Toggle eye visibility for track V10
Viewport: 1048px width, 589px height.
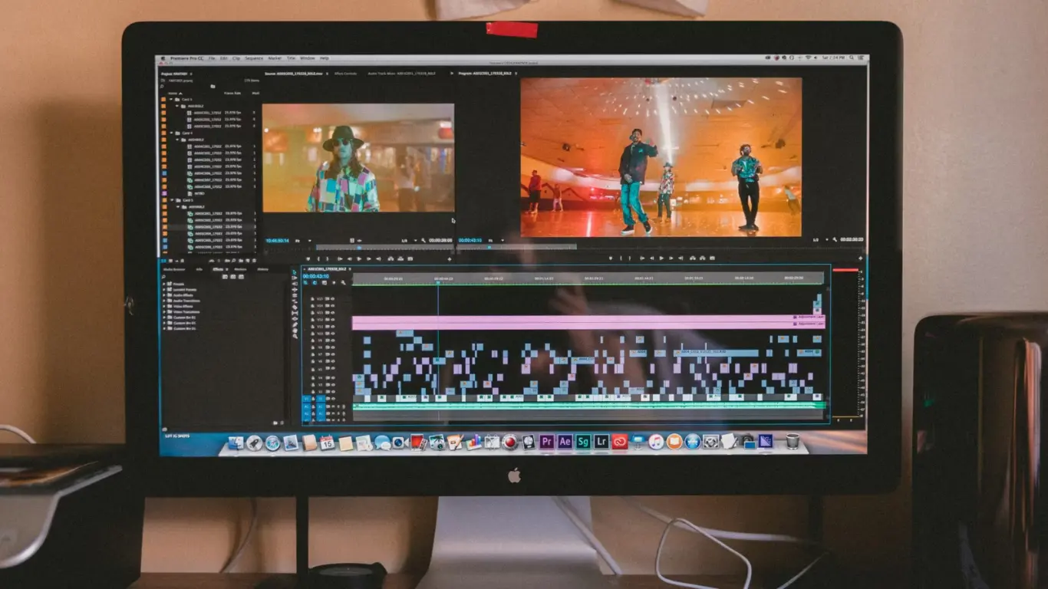tap(332, 334)
